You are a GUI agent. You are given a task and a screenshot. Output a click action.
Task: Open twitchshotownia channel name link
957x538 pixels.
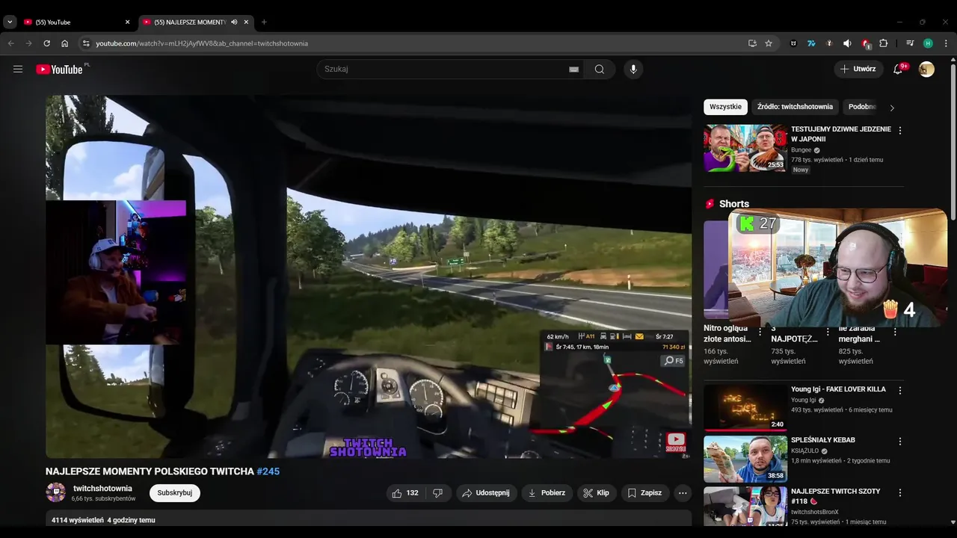102,489
